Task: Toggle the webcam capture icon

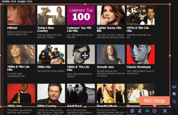Action: [132, 111]
